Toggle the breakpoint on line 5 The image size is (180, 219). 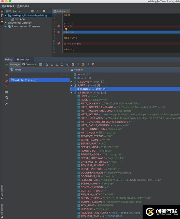[59, 26]
